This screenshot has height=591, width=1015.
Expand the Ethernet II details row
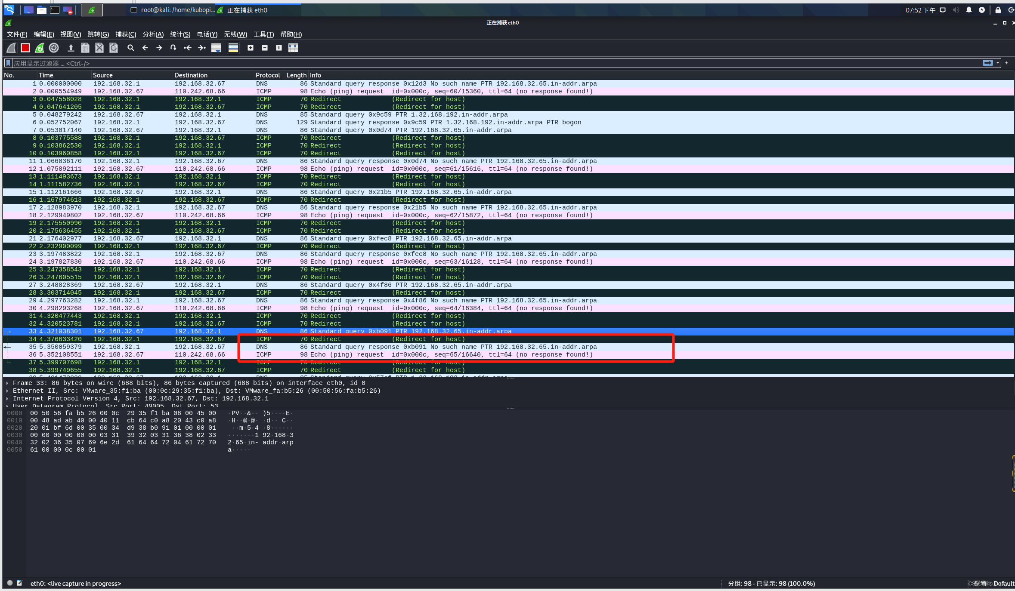pos(7,391)
